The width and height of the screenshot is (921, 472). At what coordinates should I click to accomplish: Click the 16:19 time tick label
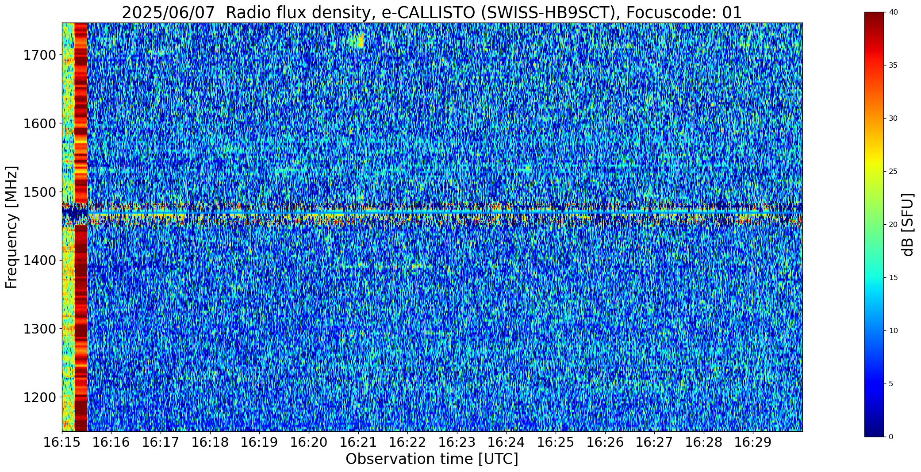tap(259, 442)
